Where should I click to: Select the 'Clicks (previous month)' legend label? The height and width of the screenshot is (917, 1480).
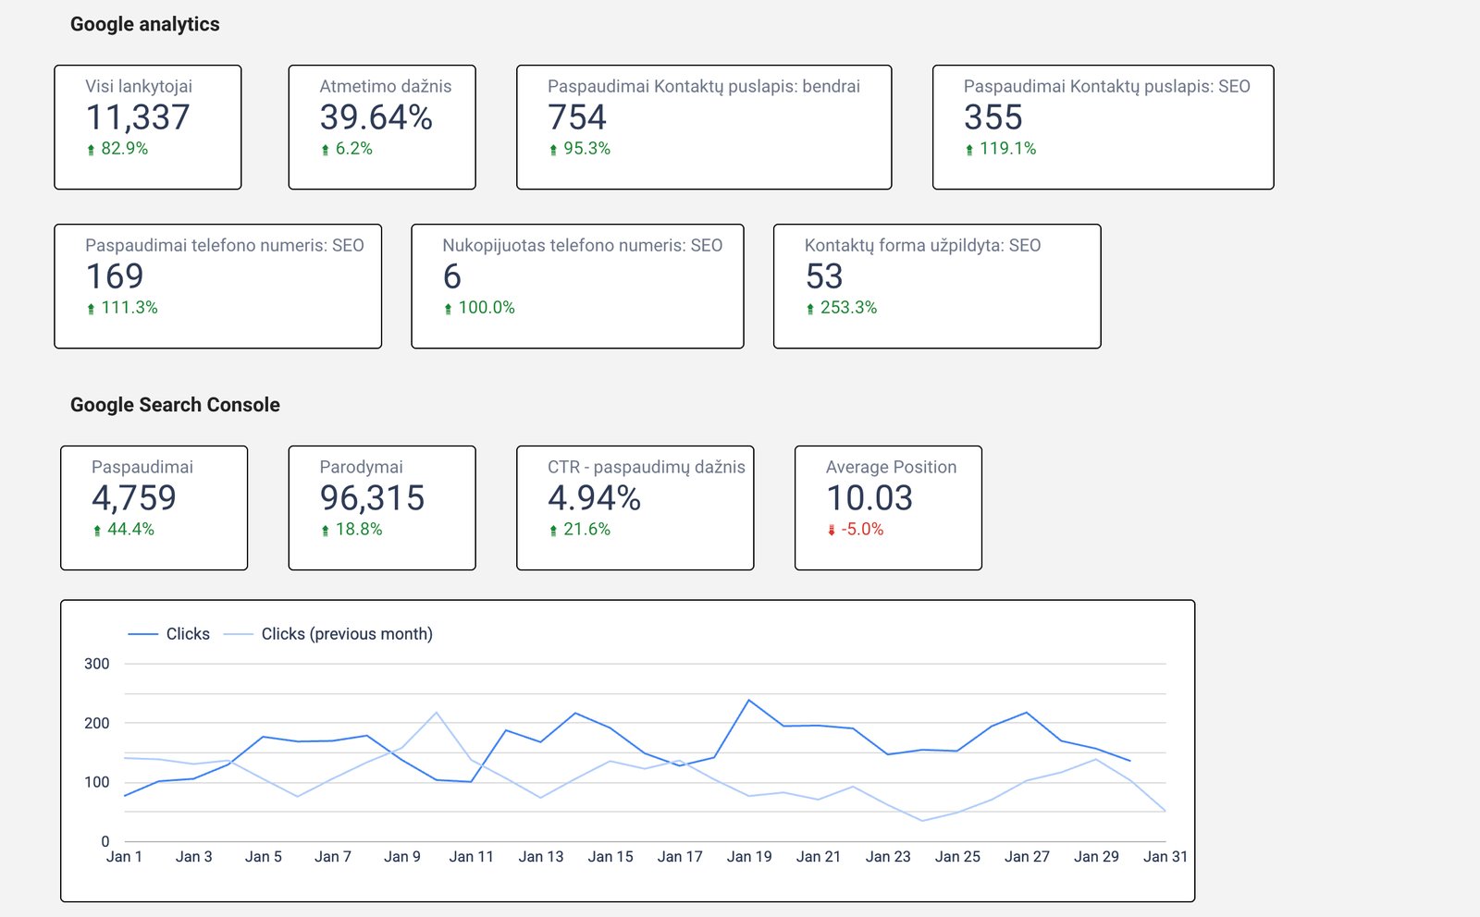347,634
